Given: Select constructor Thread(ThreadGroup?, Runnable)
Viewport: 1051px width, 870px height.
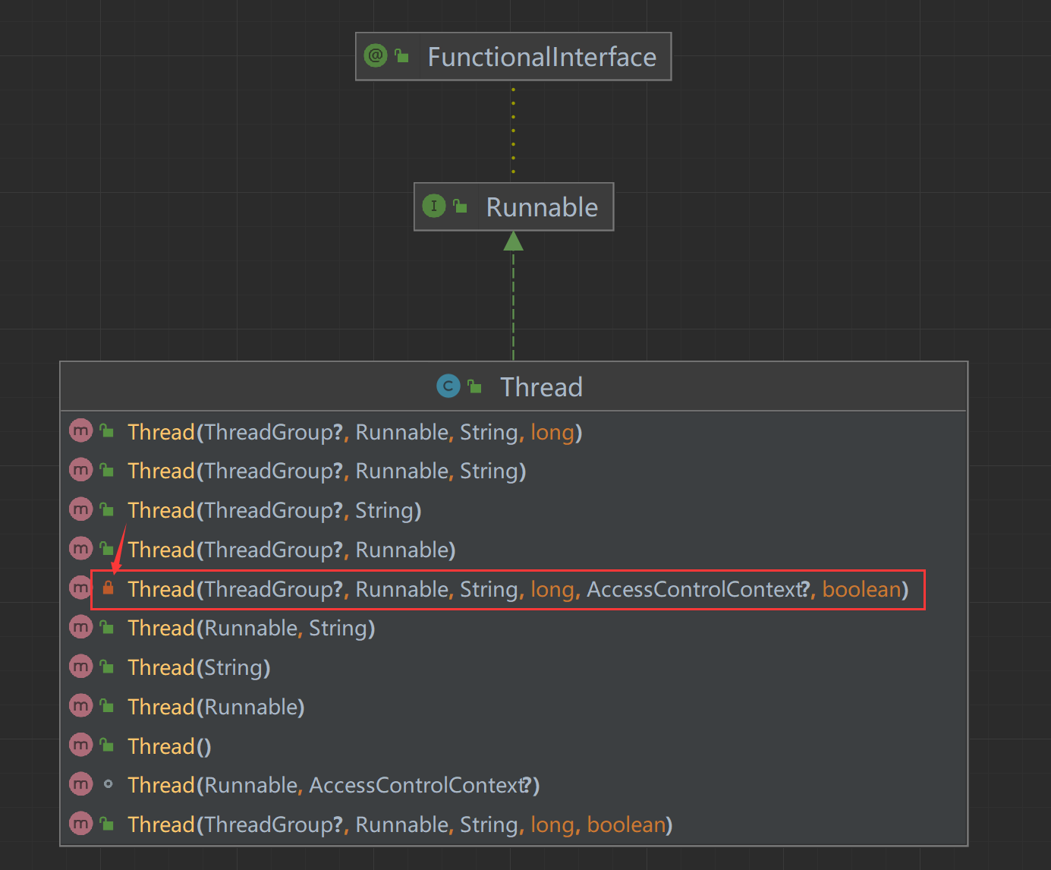Looking at the screenshot, I should tap(291, 550).
